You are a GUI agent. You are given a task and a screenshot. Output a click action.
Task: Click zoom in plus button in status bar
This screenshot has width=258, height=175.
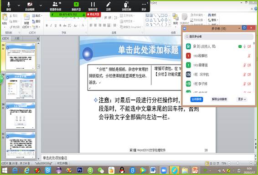point(251,163)
